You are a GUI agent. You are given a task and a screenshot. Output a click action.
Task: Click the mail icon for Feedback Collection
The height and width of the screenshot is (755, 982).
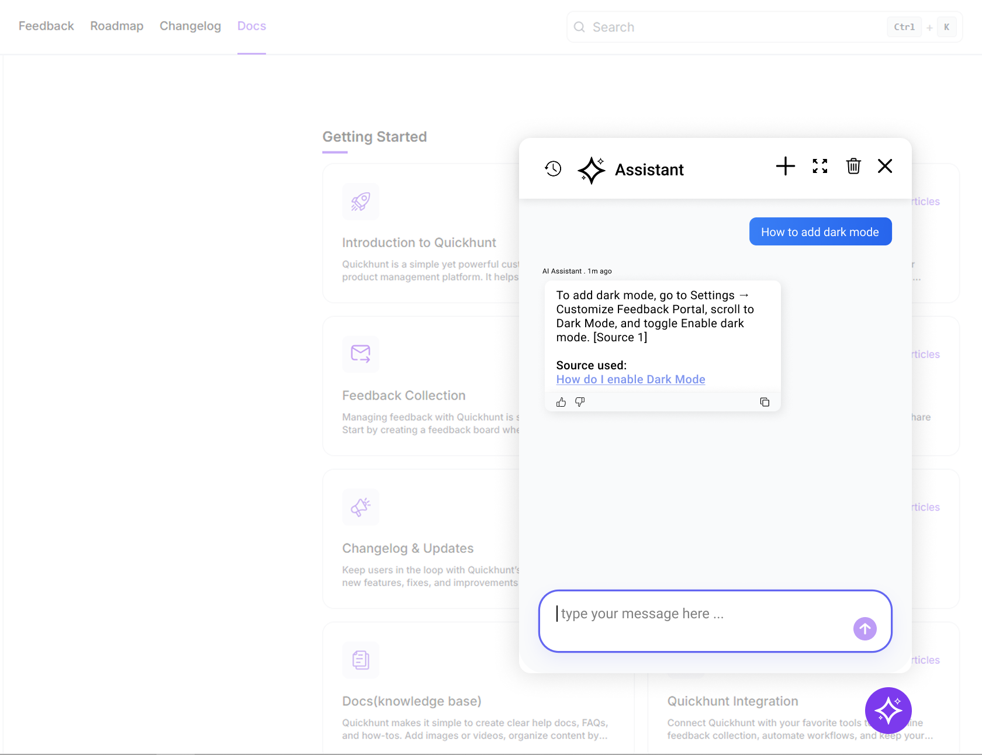[361, 354]
